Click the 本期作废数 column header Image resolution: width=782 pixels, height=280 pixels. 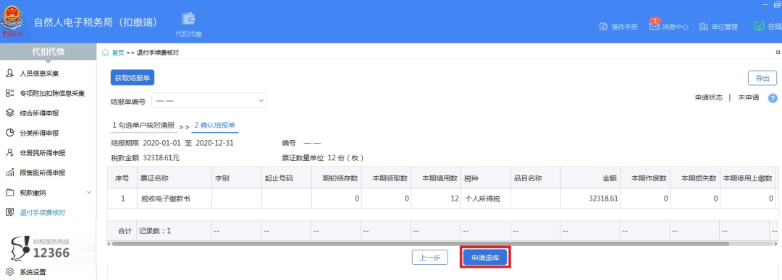point(645,178)
